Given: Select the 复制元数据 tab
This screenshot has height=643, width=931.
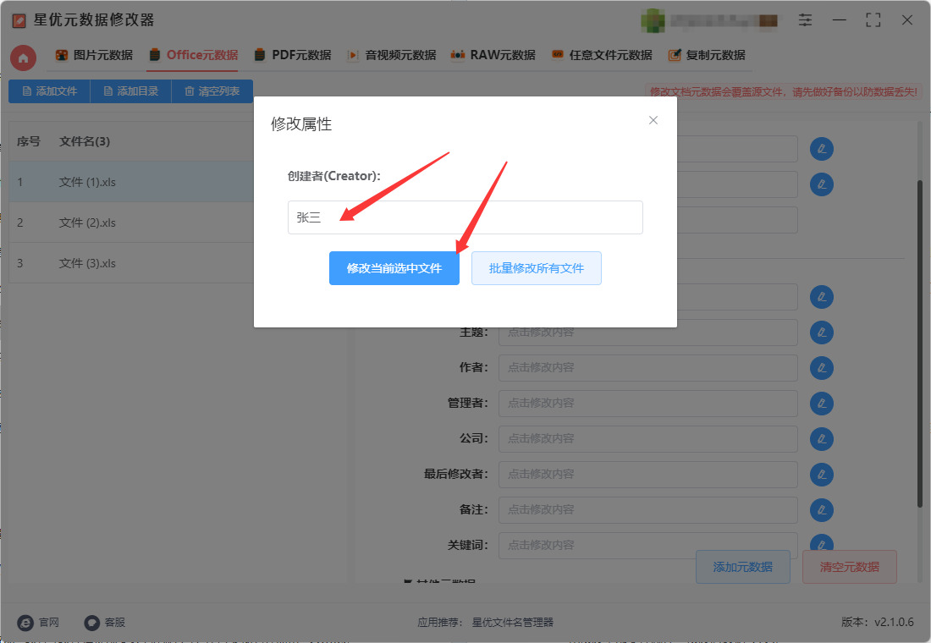Looking at the screenshot, I should [x=707, y=55].
